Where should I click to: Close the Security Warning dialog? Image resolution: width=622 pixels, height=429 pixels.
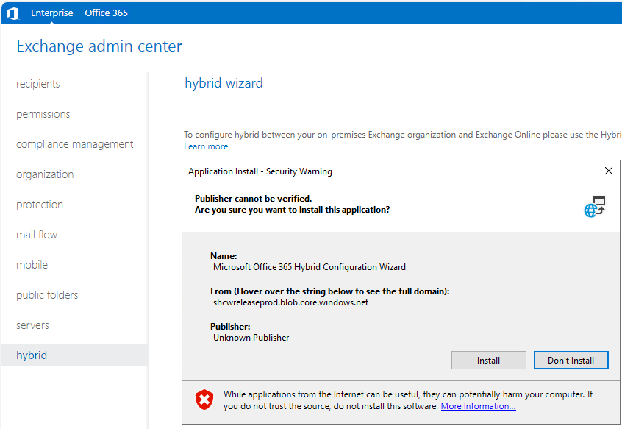coord(609,171)
